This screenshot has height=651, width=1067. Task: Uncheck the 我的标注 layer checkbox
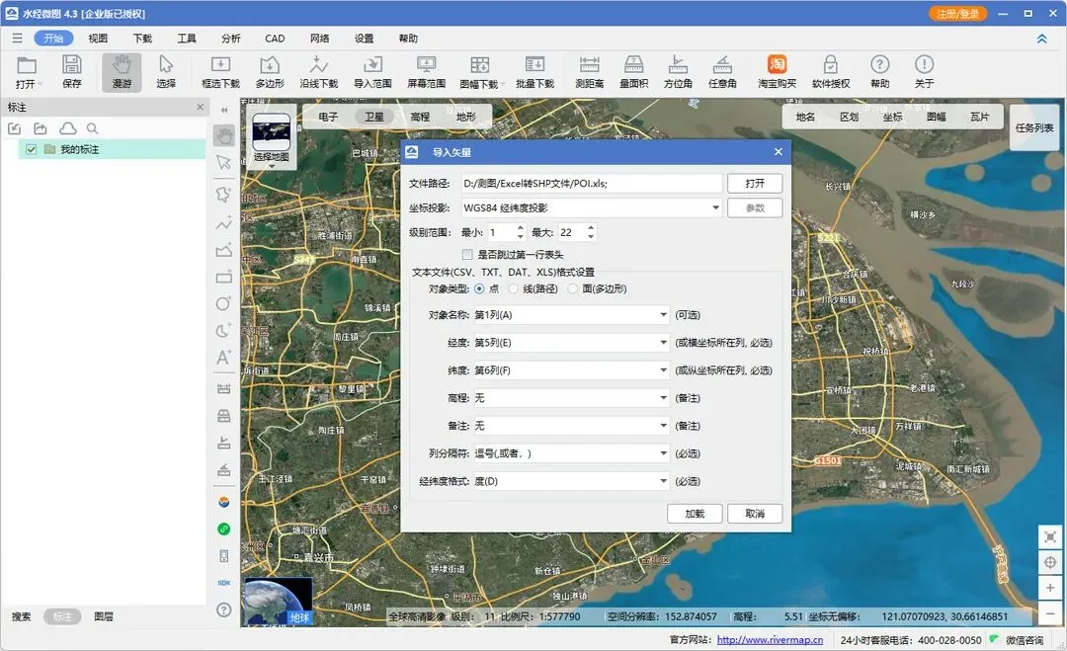coord(32,149)
